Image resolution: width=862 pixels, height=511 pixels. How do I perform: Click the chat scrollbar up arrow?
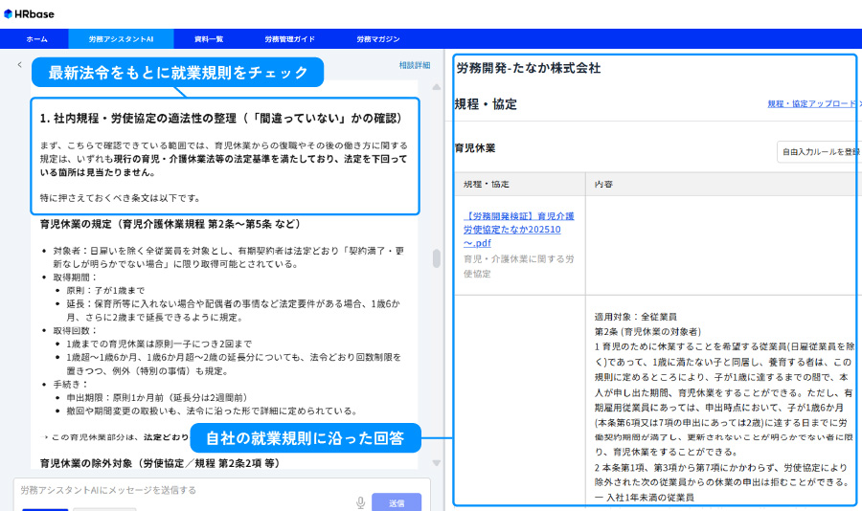(x=437, y=87)
